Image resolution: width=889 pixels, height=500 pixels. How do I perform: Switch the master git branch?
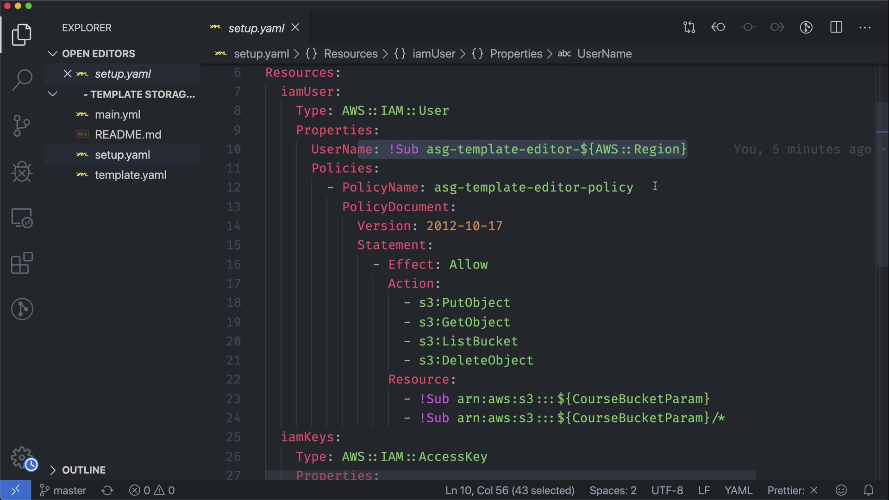coord(63,490)
